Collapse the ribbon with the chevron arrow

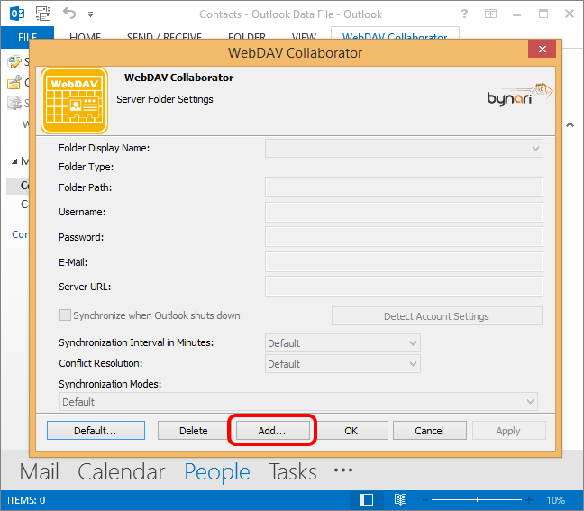pos(570,124)
